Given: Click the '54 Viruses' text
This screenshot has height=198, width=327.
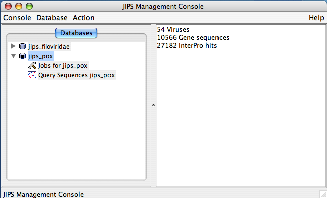Looking at the screenshot, I should click(x=173, y=30).
